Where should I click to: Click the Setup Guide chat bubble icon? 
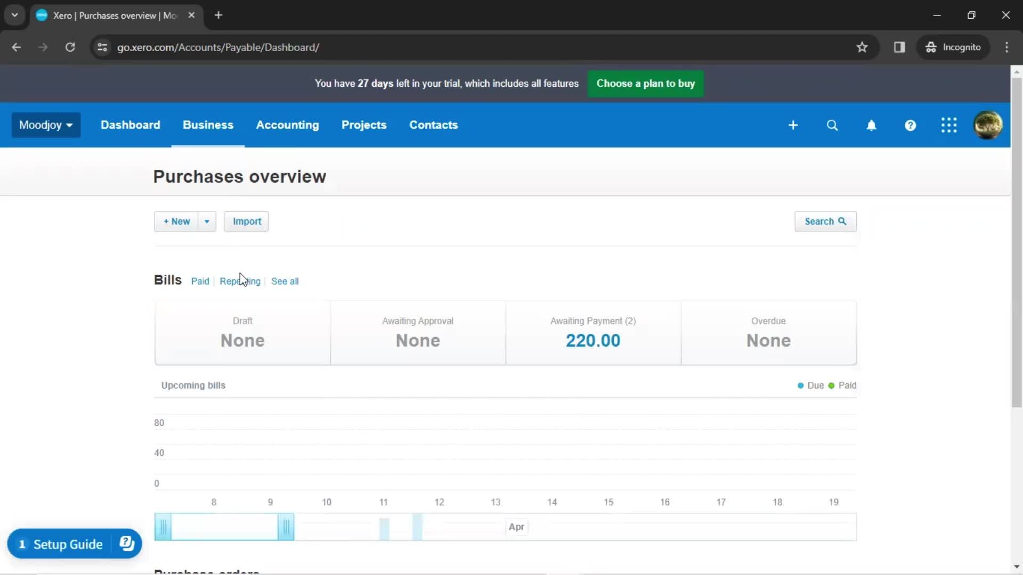pos(127,544)
